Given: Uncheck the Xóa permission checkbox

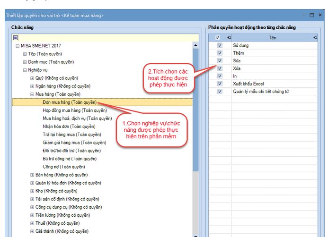Looking at the screenshot, I should coord(220,68).
